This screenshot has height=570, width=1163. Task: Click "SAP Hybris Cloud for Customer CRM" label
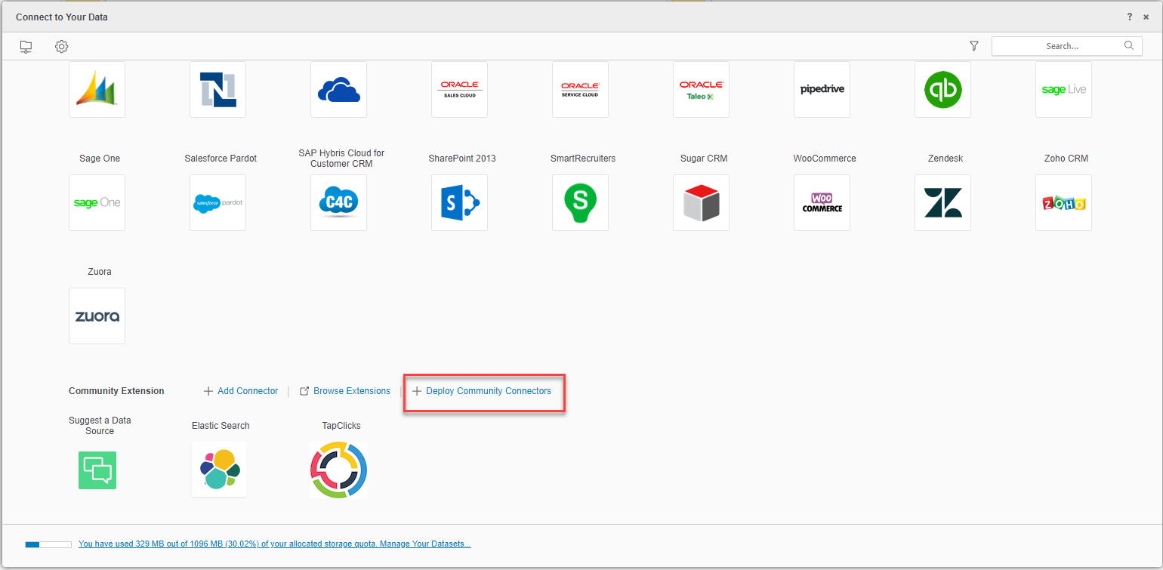[341, 159]
